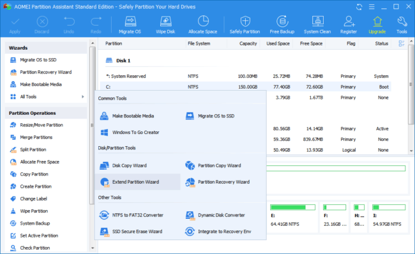
Task: Choose Migrate OS to SSD in the popup menu
Action: tap(210, 116)
